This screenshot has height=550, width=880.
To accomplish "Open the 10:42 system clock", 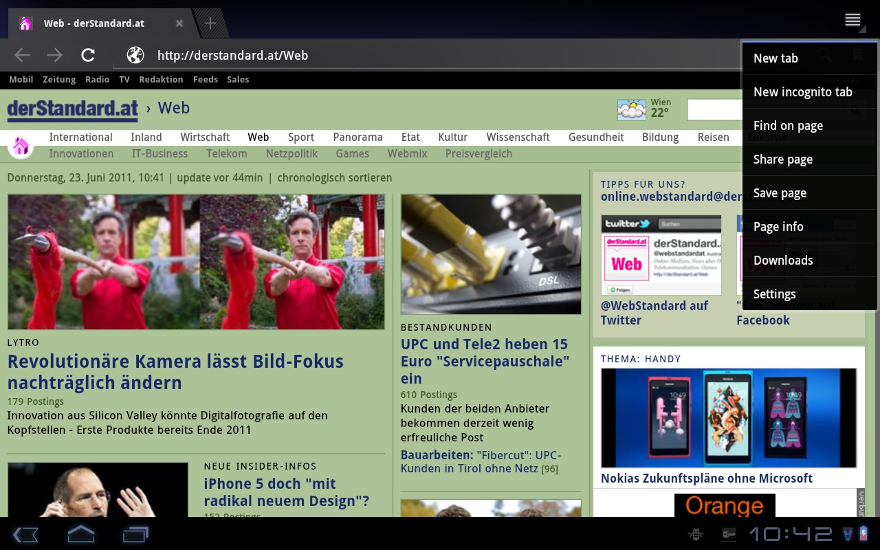I will point(791,534).
